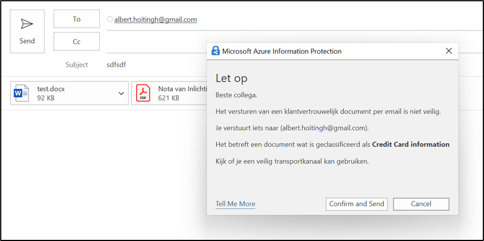
Task: Expand the test.docx attachment dropdown arrow
Action: [x=121, y=93]
